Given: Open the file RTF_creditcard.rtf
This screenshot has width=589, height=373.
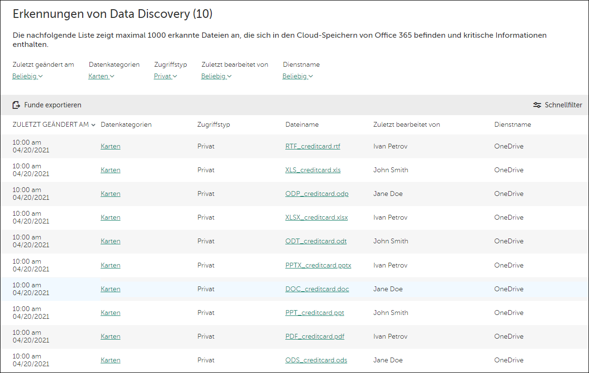Looking at the screenshot, I should click(x=312, y=146).
